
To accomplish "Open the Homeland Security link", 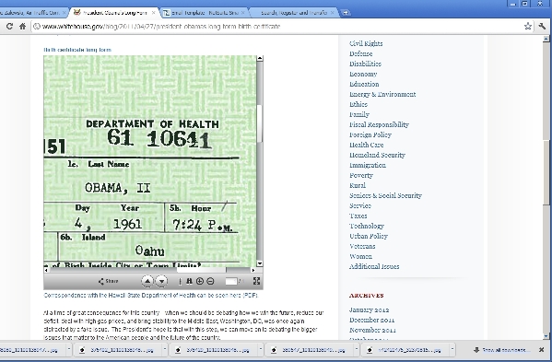I will [377, 155].
